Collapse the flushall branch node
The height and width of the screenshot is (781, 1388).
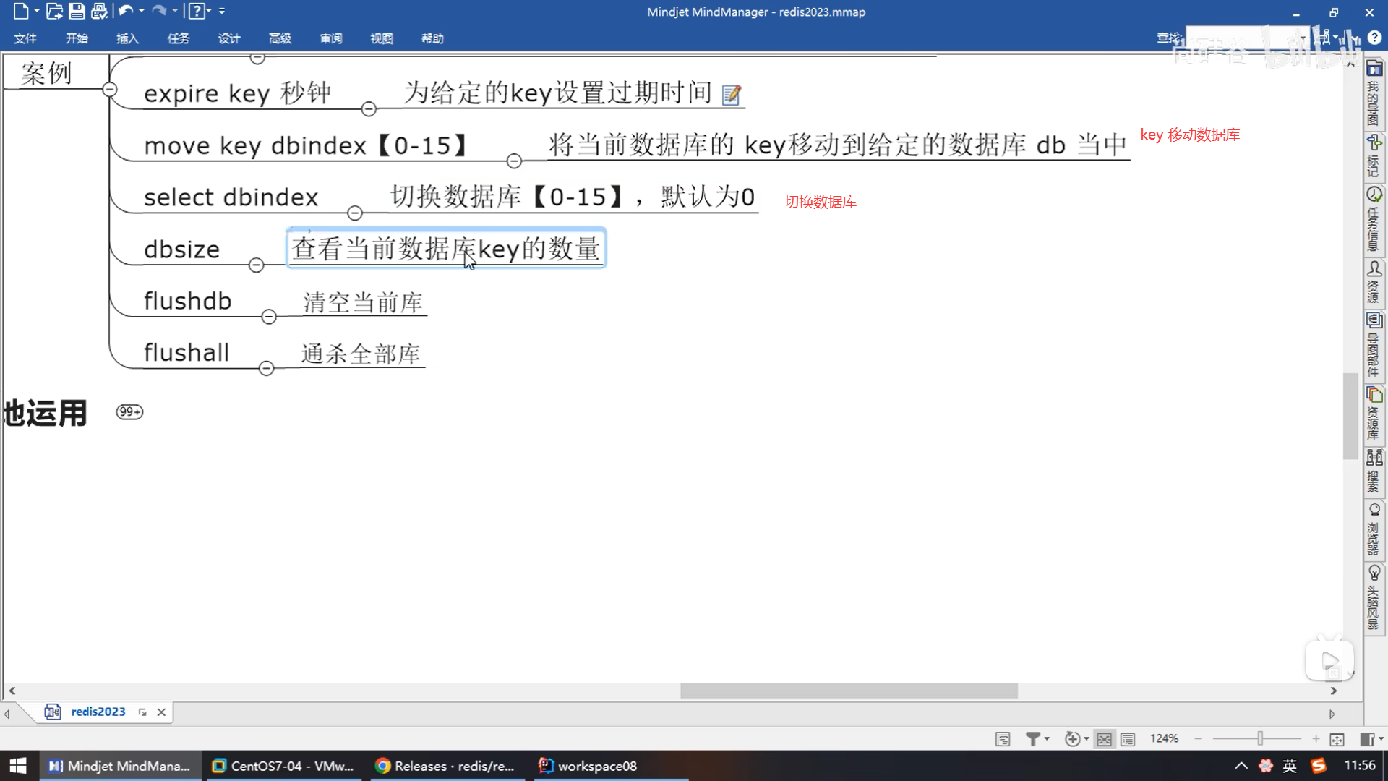266,369
